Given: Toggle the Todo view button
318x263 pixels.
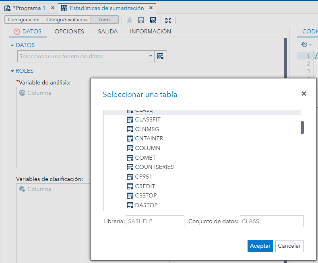Looking at the screenshot, I should coord(104,20).
